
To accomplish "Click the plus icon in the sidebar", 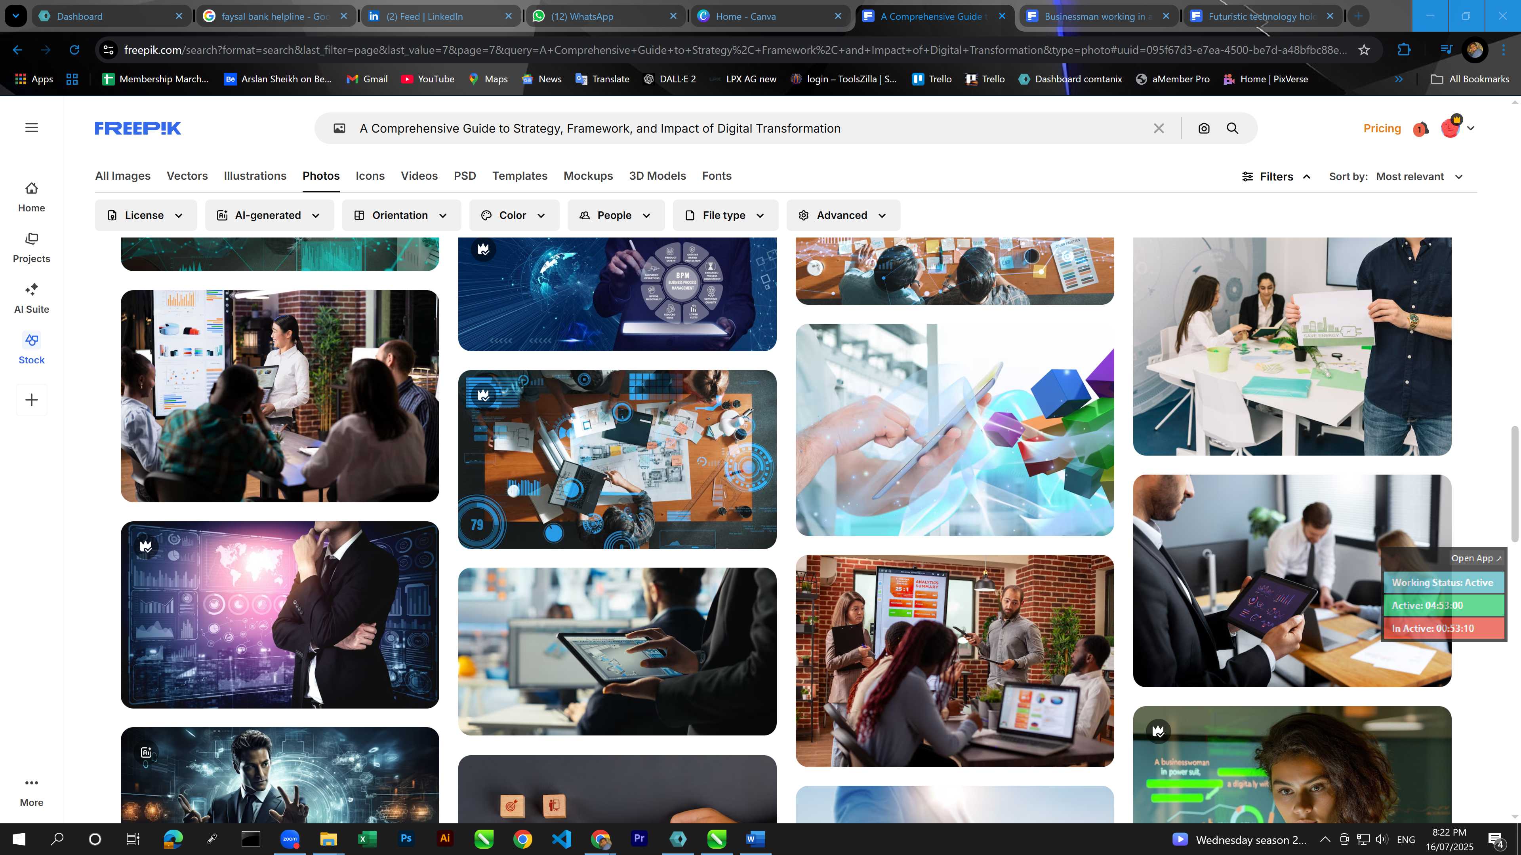I will pos(31,400).
